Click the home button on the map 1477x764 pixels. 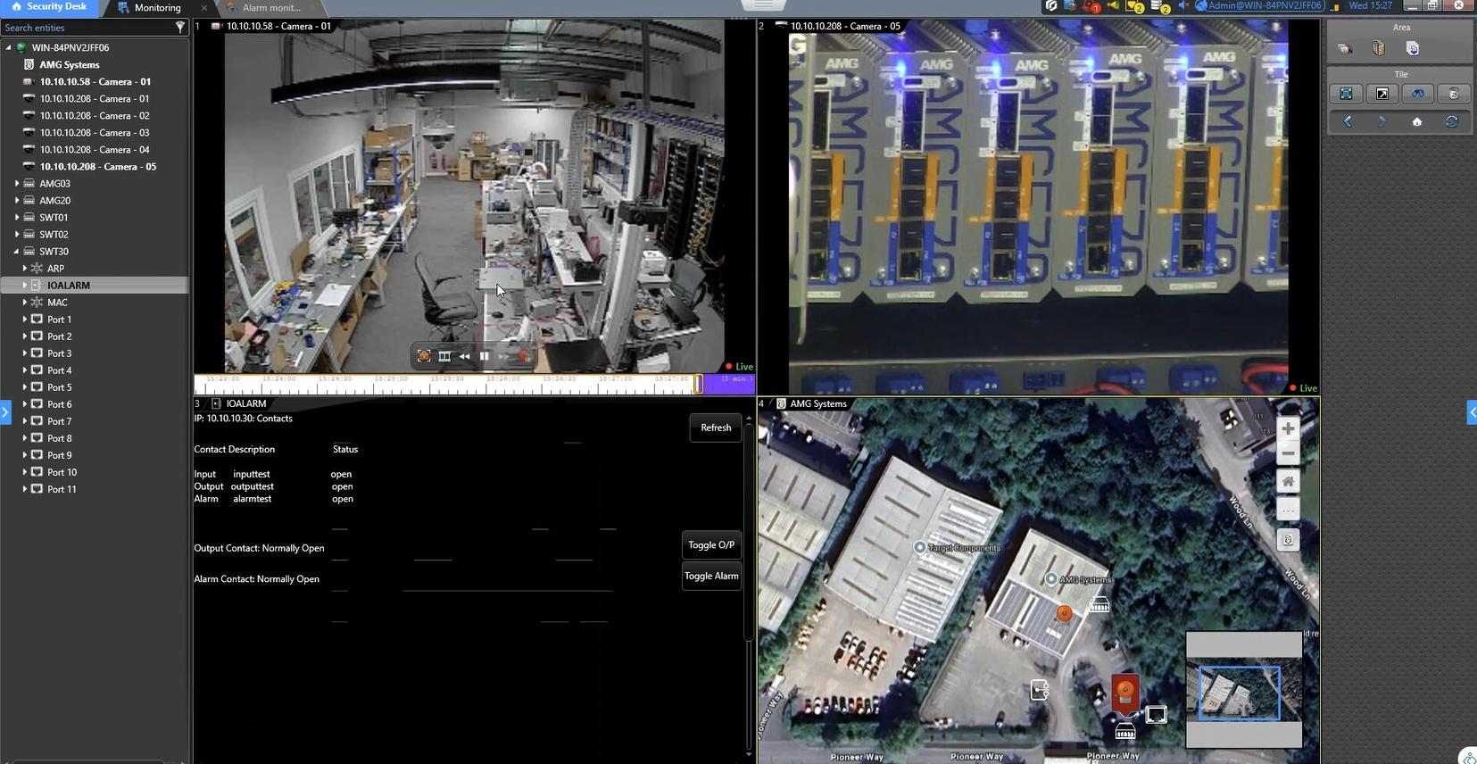(x=1288, y=482)
